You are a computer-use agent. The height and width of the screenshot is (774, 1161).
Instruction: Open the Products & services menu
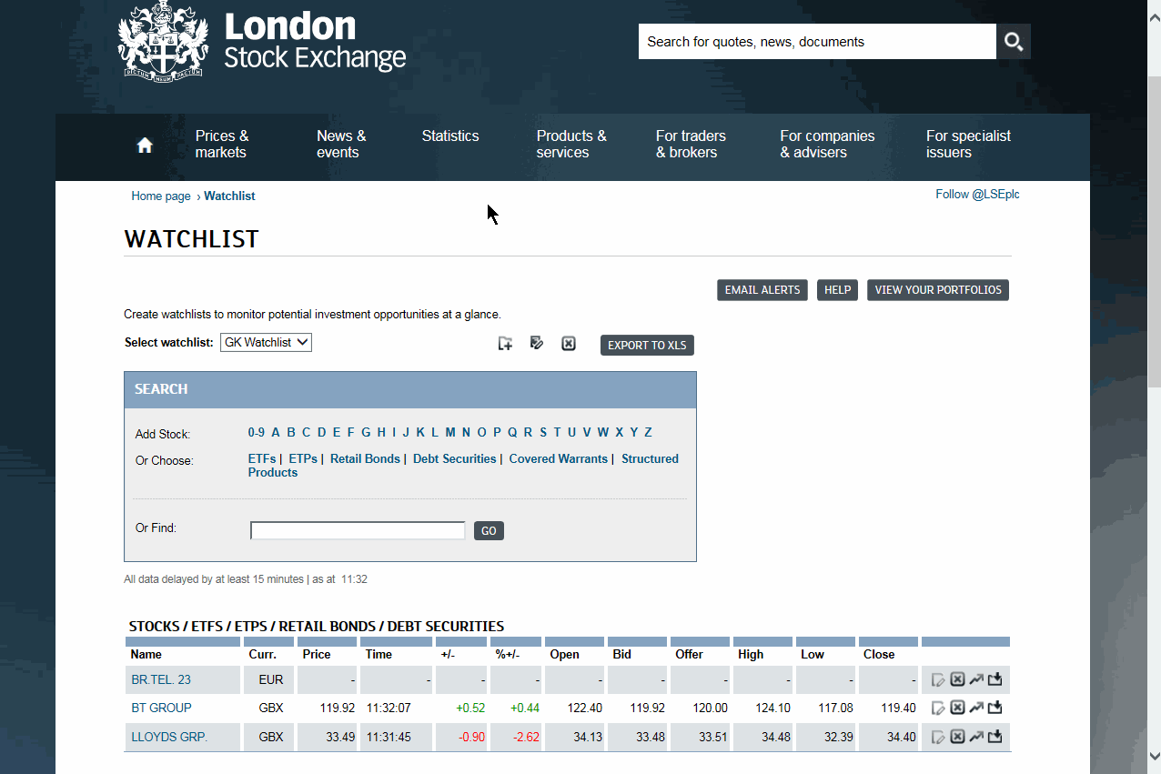(x=571, y=145)
